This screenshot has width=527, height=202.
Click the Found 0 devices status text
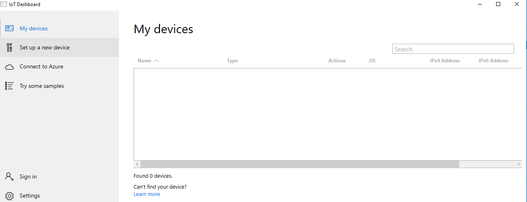coord(153,176)
